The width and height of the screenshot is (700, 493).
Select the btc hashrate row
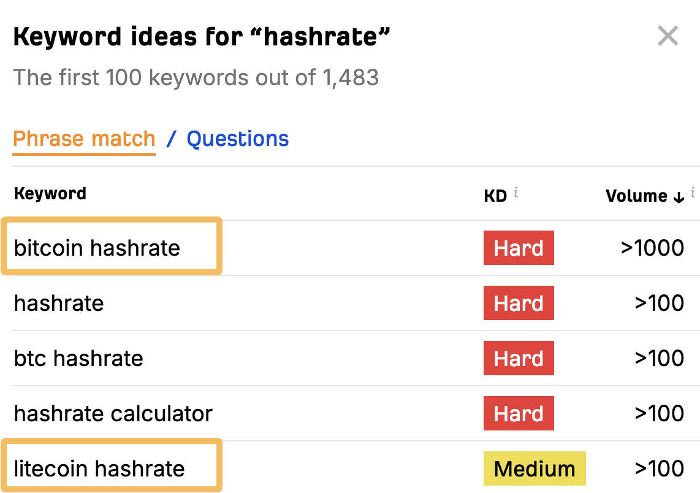pos(78,358)
